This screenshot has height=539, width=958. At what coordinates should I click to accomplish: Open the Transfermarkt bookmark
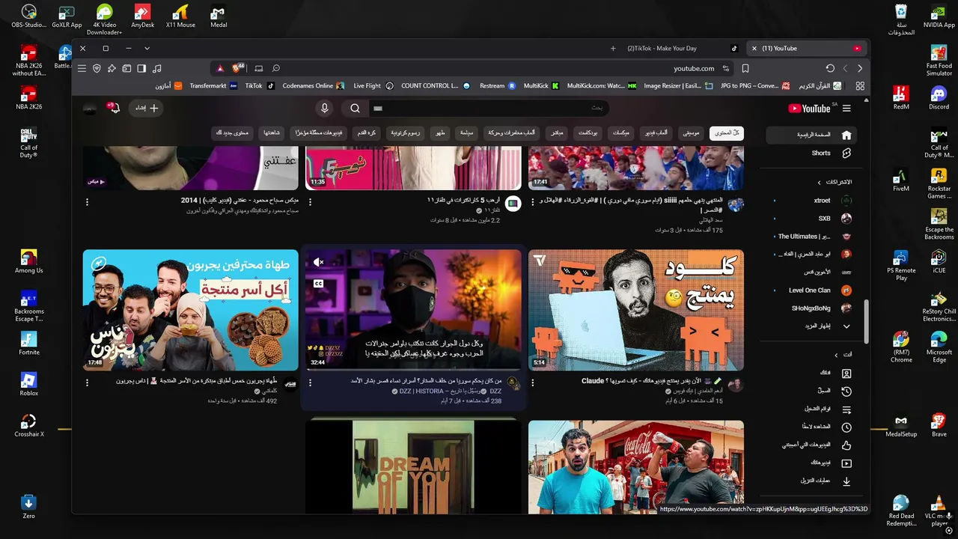pyautogui.click(x=213, y=86)
